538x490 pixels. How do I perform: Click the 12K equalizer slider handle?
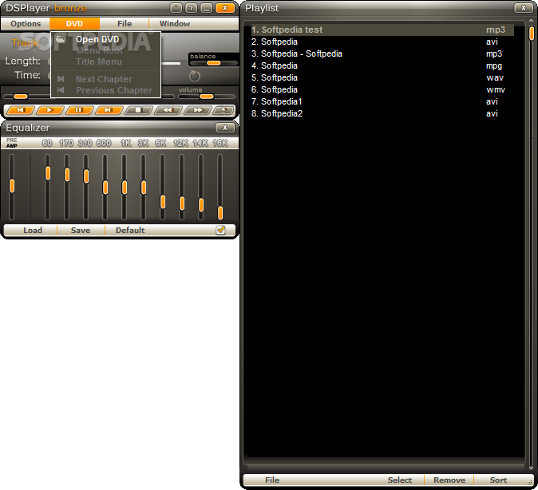point(182,204)
